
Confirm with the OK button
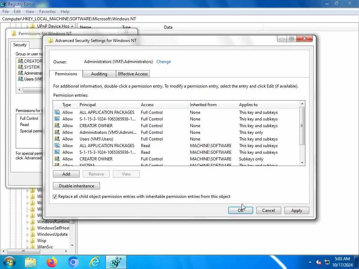tap(241, 211)
